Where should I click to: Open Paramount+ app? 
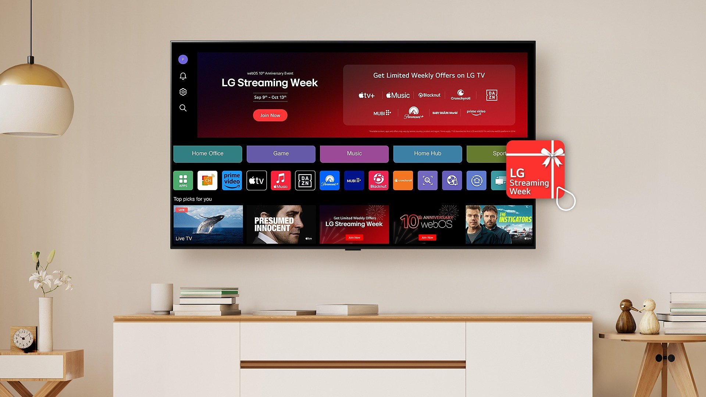[x=329, y=180]
